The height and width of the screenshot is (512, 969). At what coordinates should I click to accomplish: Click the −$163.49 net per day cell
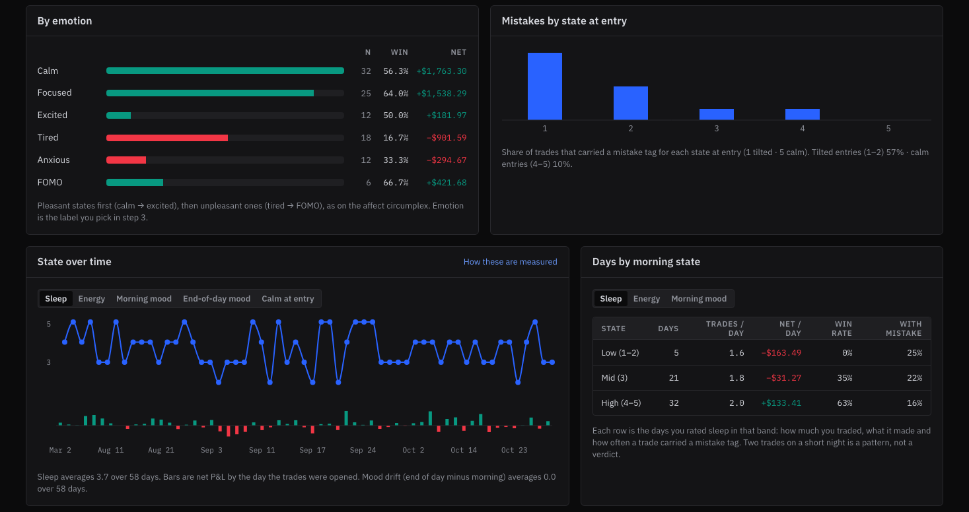[x=781, y=353]
